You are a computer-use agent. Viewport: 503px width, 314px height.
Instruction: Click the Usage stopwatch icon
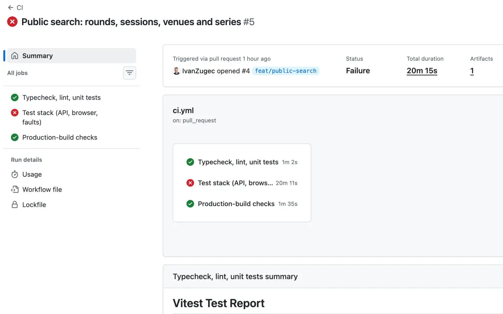[15, 174]
